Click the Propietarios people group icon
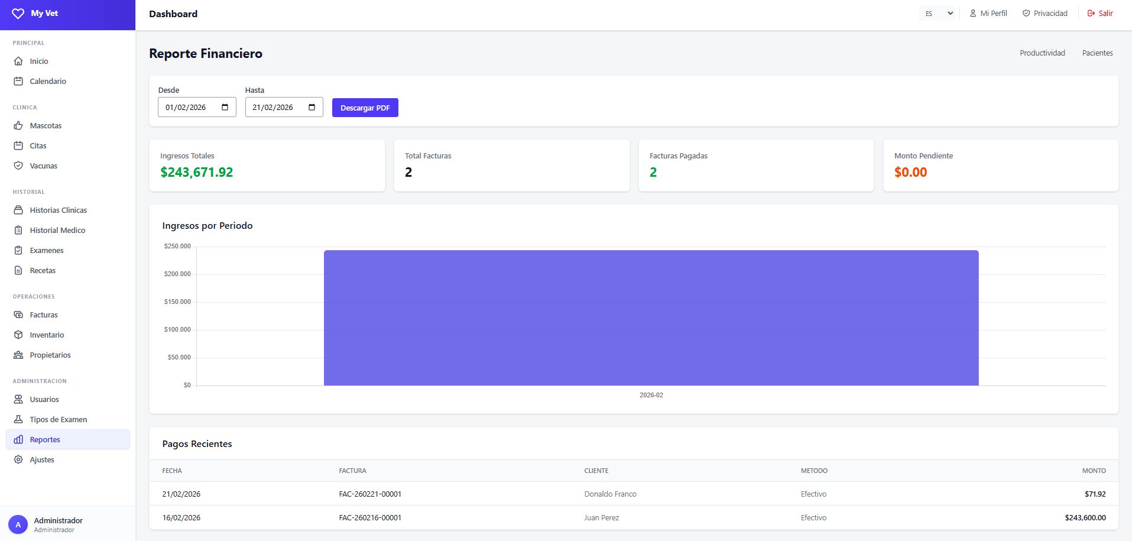Viewport: 1132px width, 541px height. point(18,355)
